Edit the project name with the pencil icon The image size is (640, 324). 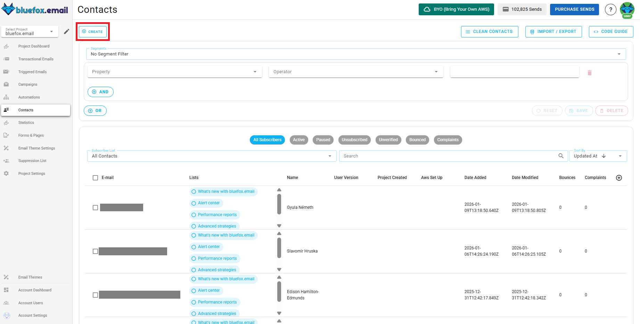[x=66, y=31]
